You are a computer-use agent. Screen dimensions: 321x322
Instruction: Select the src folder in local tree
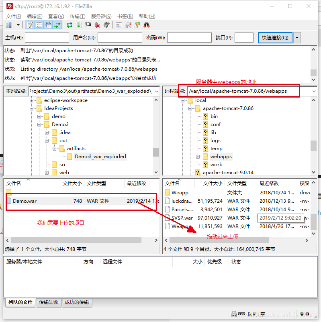[x=63, y=165]
